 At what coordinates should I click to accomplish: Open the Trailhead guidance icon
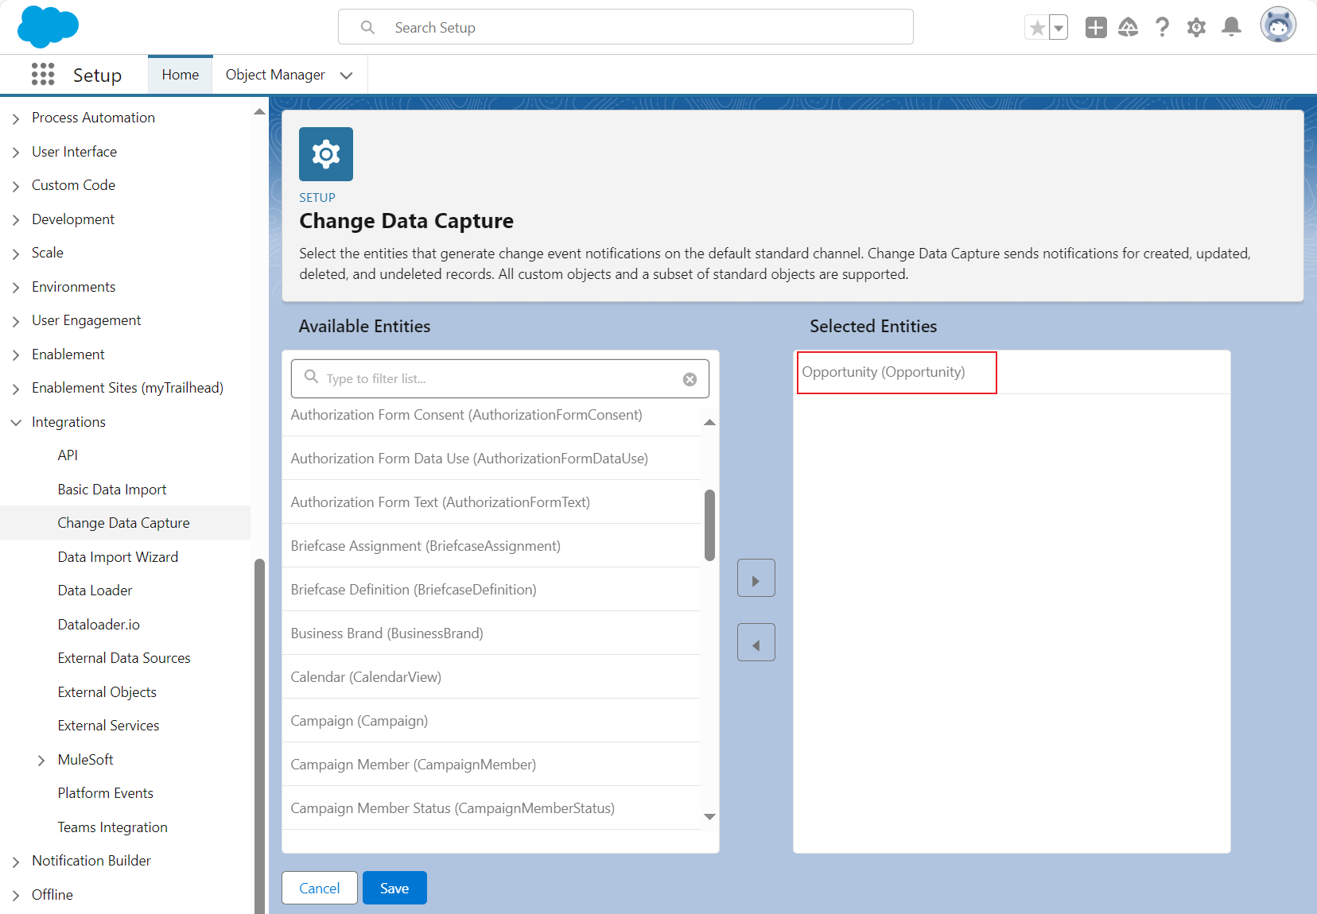(1128, 28)
